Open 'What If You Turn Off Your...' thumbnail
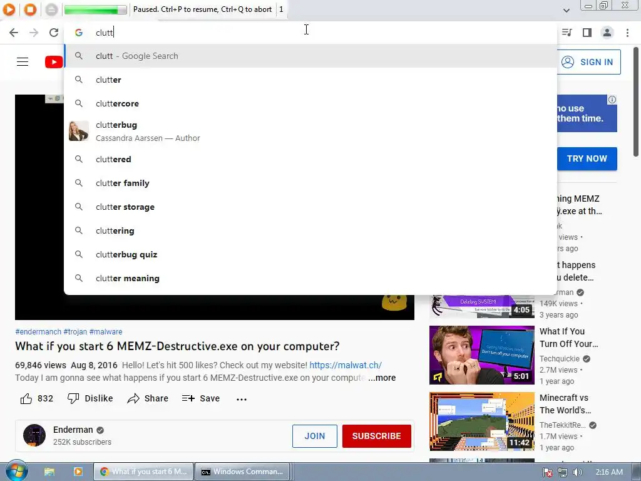The image size is (641, 481). click(x=481, y=355)
